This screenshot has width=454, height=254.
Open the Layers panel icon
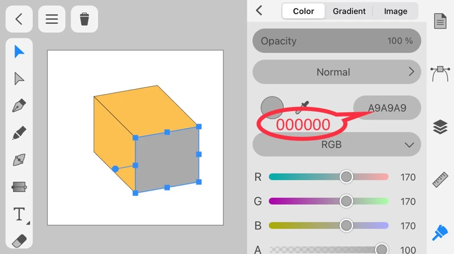point(440,127)
